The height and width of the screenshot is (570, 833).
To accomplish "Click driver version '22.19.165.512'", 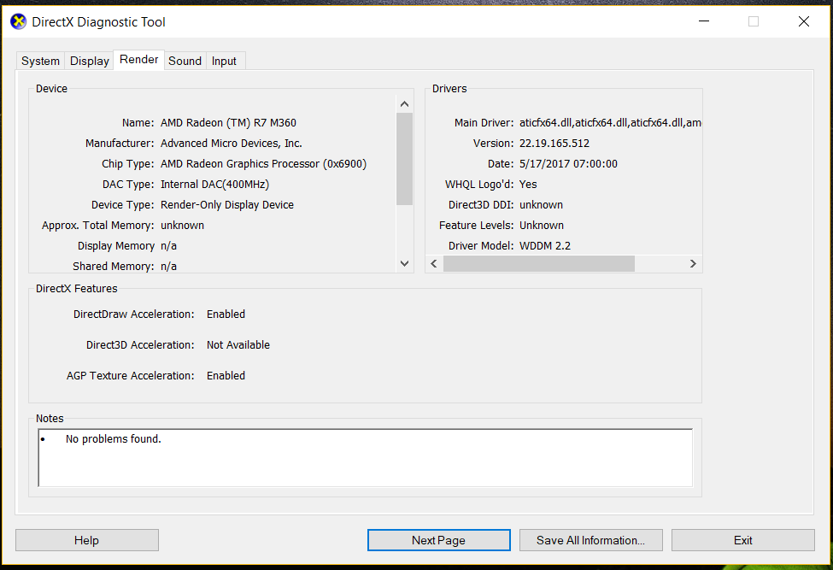I will coord(554,144).
